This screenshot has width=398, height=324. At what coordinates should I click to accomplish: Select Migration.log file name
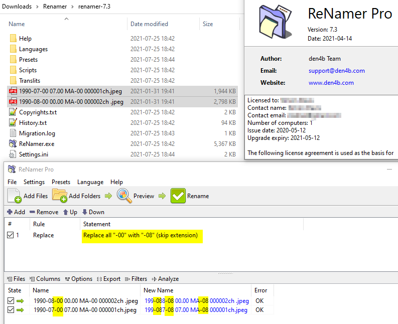pos(37,133)
